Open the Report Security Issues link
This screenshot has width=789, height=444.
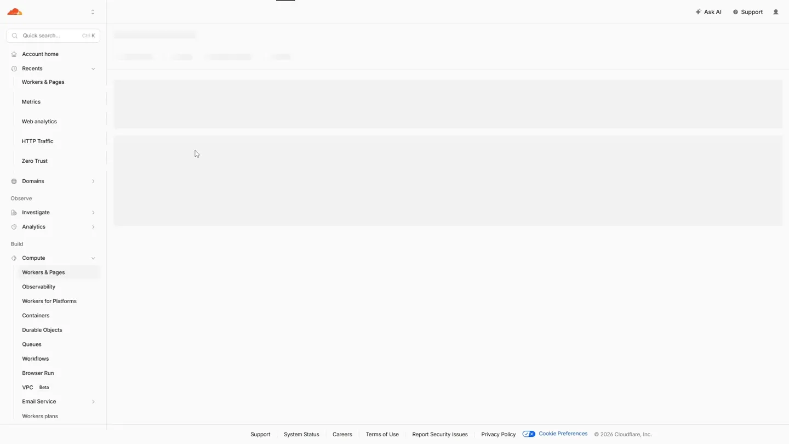tap(440, 435)
